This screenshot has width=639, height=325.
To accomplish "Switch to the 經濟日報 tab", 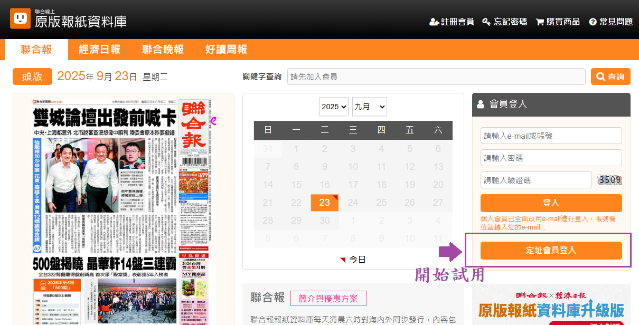I will point(100,50).
